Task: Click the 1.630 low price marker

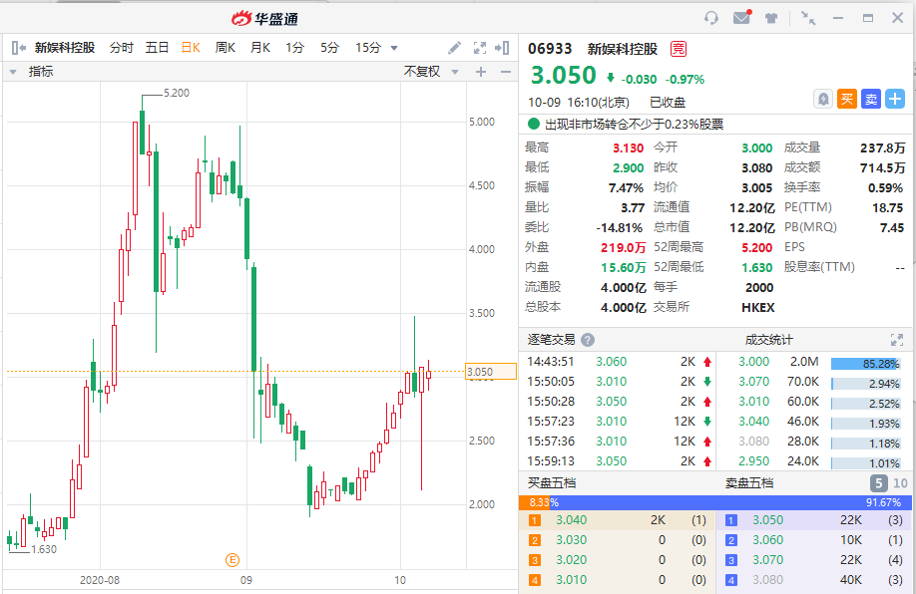Action: [x=44, y=549]
